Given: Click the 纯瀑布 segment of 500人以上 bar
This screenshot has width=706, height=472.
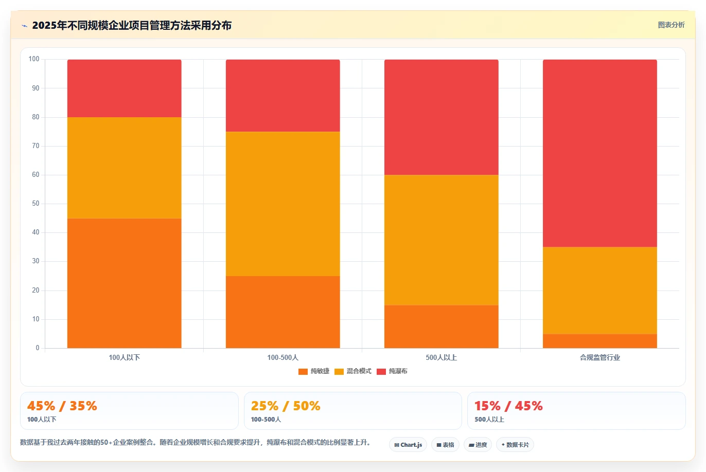Looking at the screenshot, I should click(442, 117).
